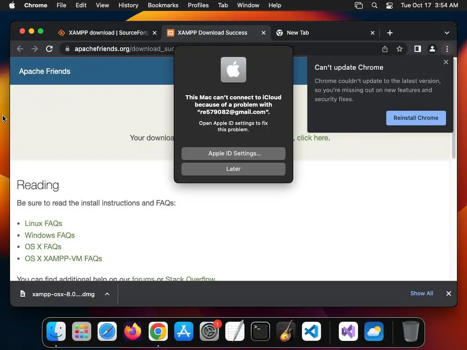Click Show All downloads
Screen dimensions: 467x350
422,293
